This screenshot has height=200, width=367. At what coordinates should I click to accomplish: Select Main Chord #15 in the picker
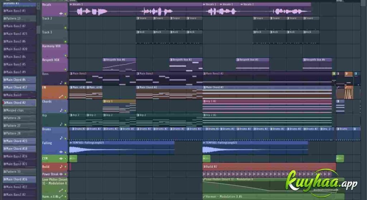[x=19, y=141]
